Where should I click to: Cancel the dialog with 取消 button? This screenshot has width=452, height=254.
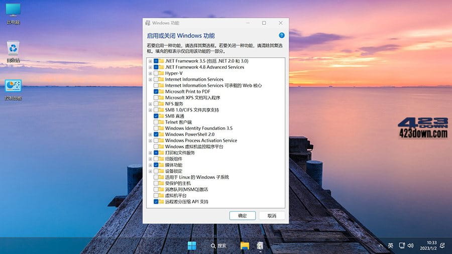tap(272, 216)
